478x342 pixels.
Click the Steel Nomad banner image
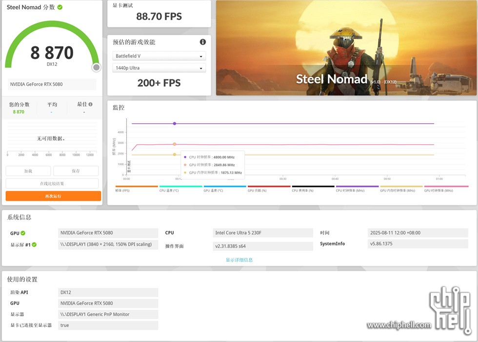346,48
